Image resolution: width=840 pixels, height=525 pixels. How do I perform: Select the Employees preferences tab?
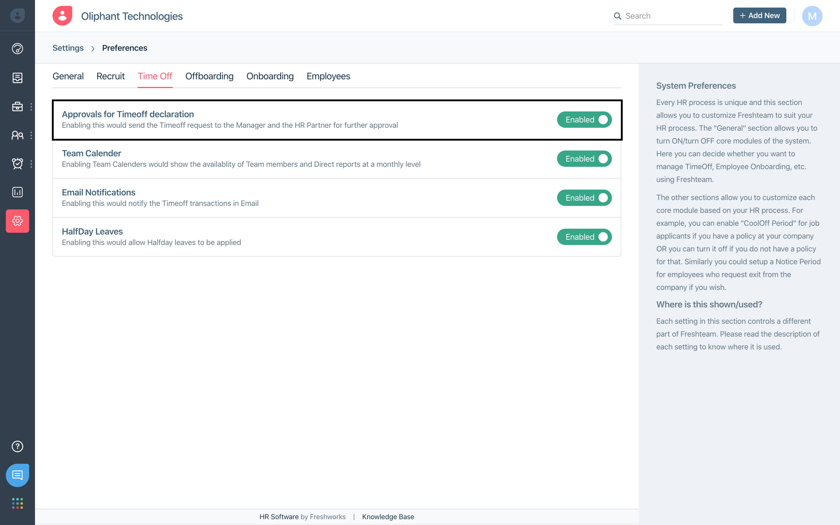click(x=328, y=76)
